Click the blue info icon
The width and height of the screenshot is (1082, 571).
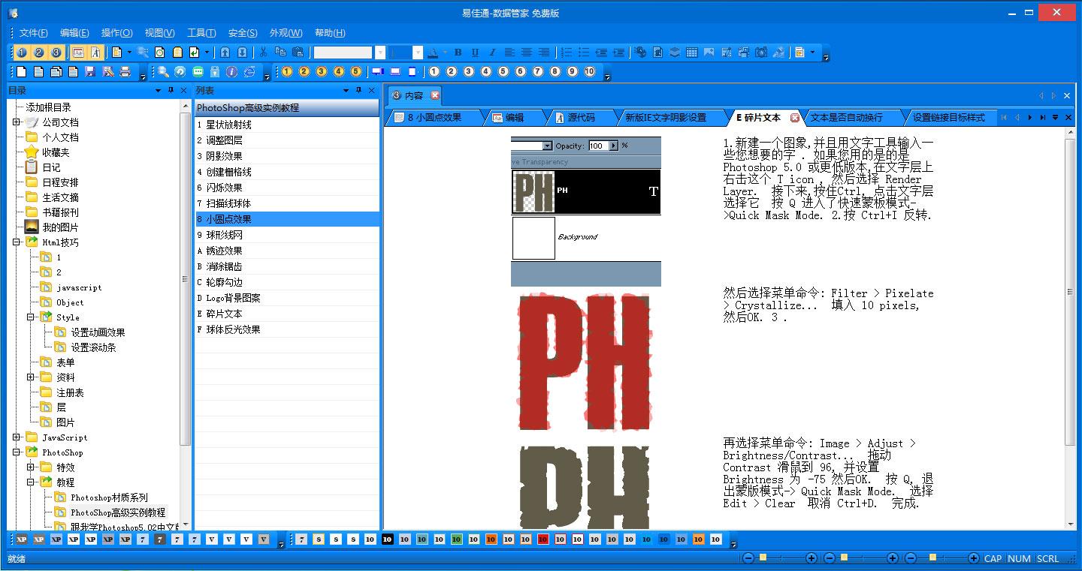pyautogui.click(x=232, y=72)
